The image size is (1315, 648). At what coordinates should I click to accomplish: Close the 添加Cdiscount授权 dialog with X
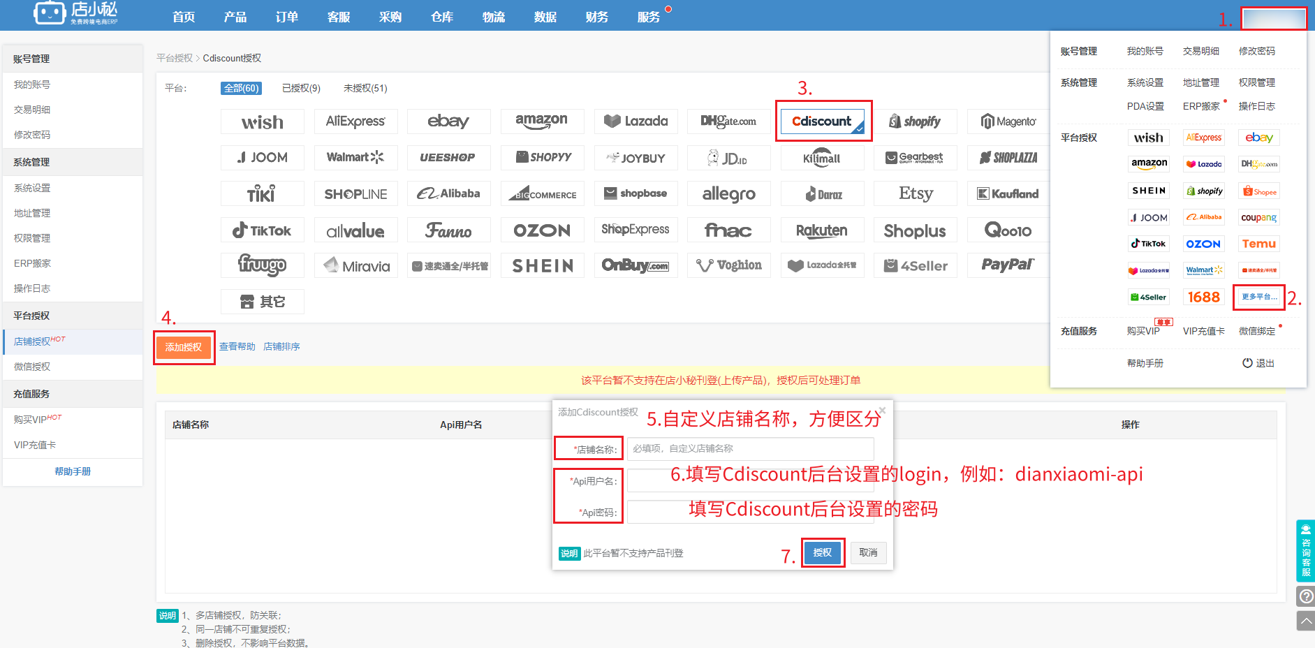(882, 410)
